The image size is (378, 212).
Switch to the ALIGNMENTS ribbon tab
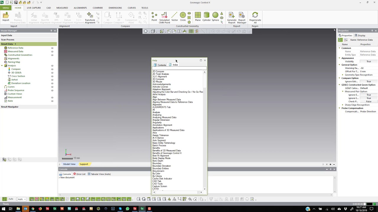click(80, 8)
